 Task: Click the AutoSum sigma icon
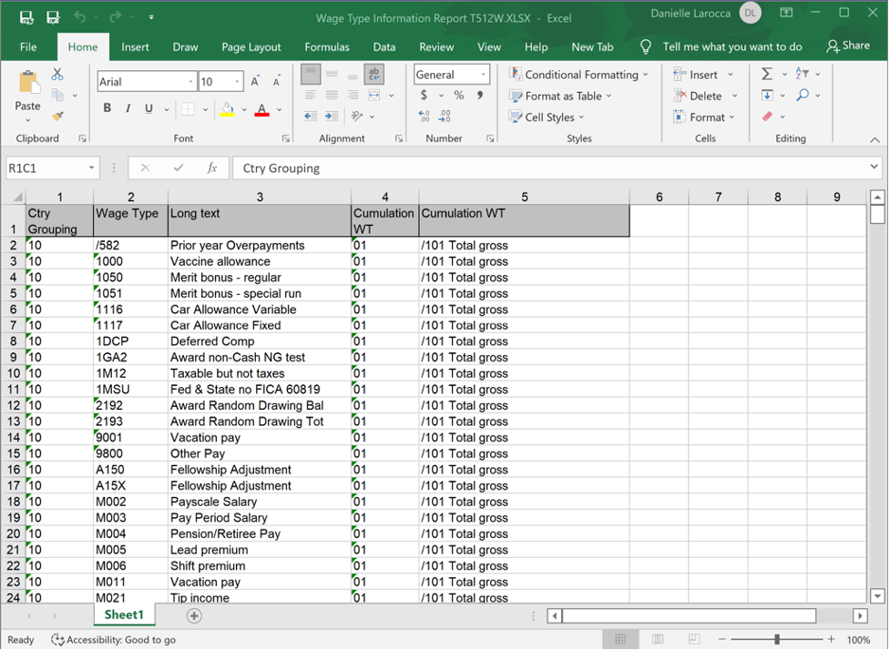[767, 74]
